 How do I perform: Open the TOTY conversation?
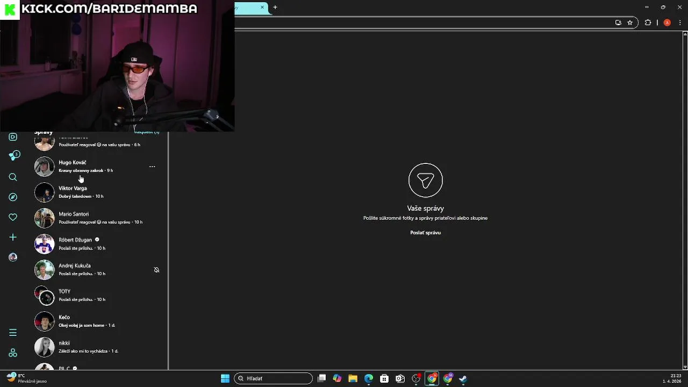pos(97,296)
